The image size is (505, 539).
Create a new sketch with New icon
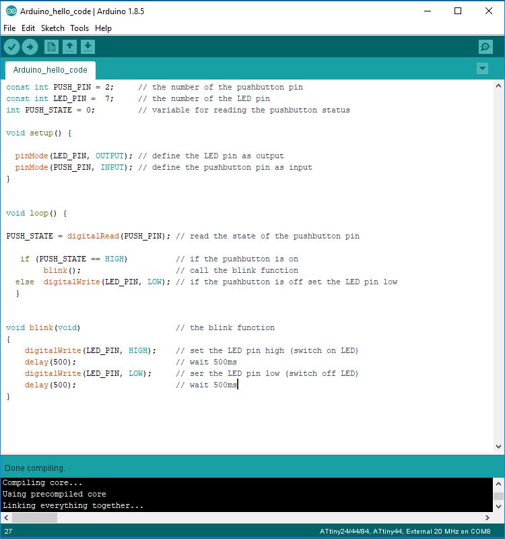point(51,46)
